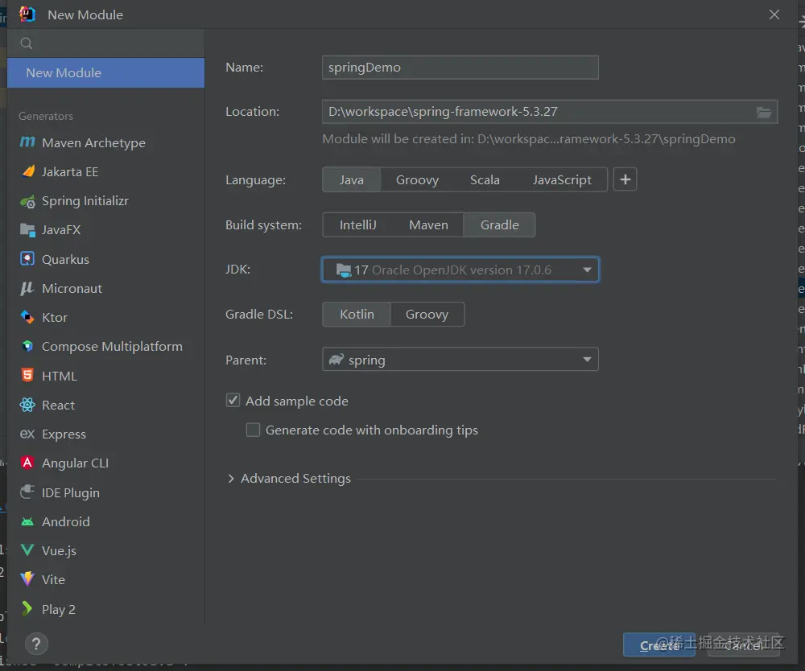Viewport: 805px width, 671px height.
Task: Pick the Ktor generator icon
Action: [27, 318]
